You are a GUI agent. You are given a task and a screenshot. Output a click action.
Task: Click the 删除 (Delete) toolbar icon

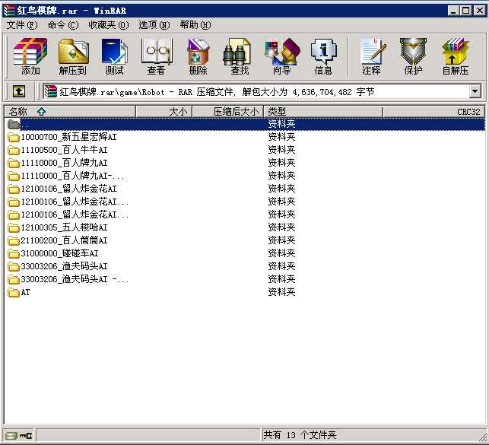click(x=198, y=56)
